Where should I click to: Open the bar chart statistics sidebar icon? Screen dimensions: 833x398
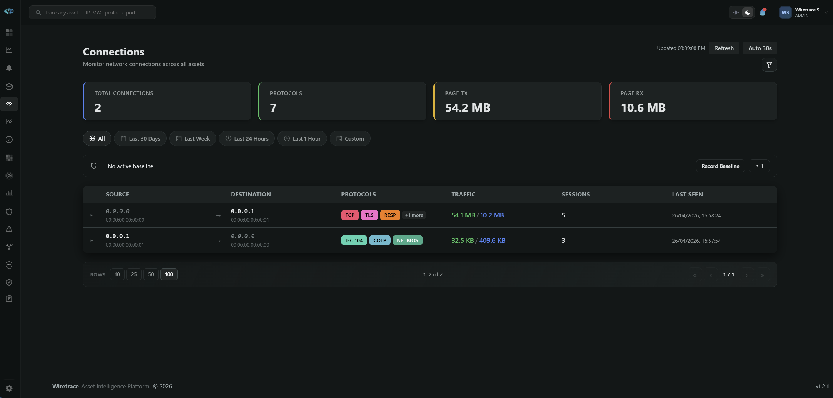(x=9, y=193)
